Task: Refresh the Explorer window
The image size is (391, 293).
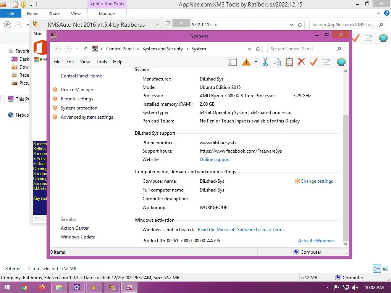Action: [300, 25]
